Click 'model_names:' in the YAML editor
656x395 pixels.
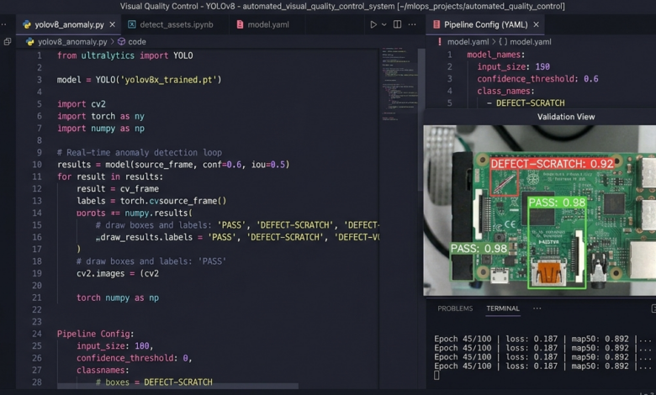point(495,55)
